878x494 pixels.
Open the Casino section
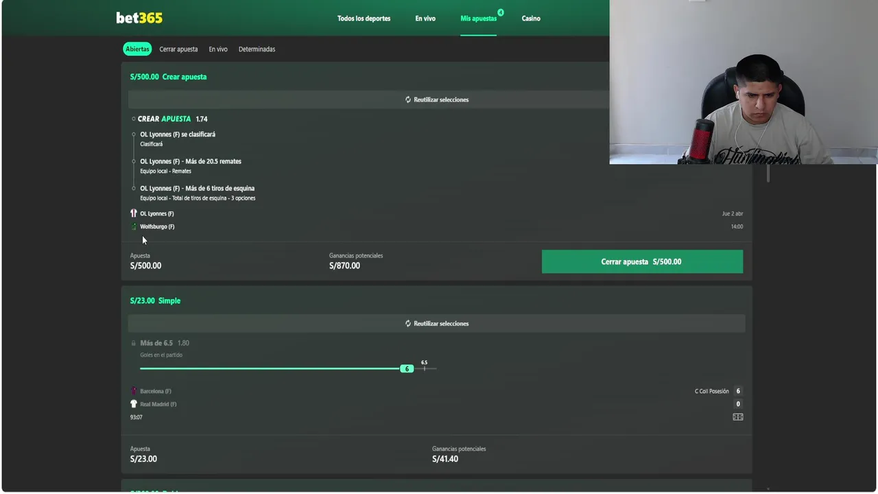tap(531, 19)
